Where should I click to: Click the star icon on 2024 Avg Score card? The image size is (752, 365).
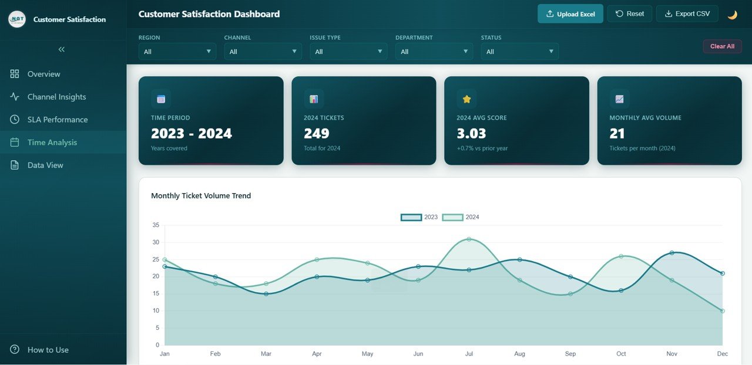(466, 99)
